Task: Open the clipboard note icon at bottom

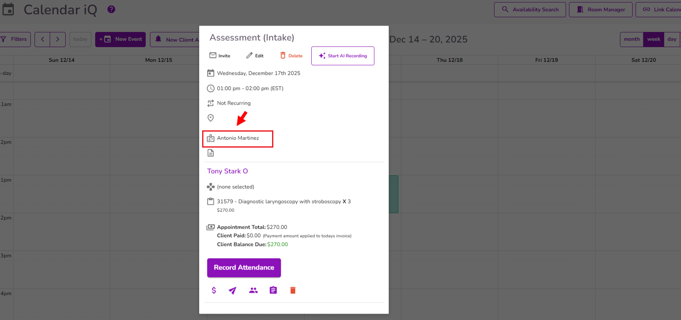Action: click(x=273, y=290)
